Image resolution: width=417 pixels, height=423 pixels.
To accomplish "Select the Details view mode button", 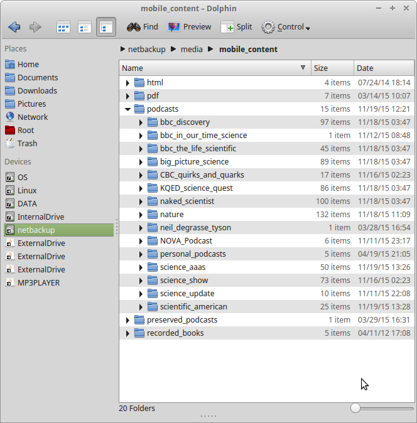I will [106, 27].
